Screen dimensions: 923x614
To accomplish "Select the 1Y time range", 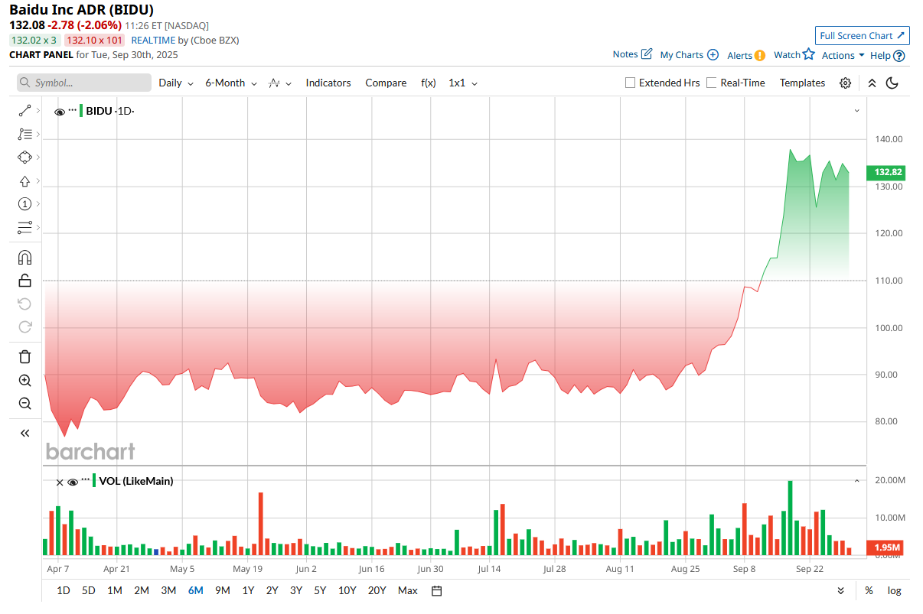I will point(248,590).
